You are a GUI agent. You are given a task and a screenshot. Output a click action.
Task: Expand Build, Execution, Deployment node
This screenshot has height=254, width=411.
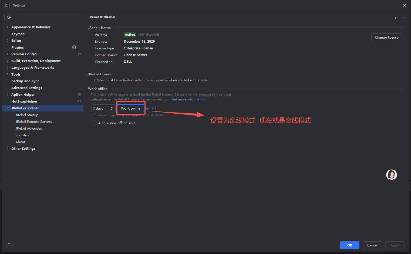8,61
